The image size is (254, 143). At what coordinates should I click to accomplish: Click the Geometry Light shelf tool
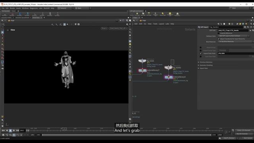[155, 14]
